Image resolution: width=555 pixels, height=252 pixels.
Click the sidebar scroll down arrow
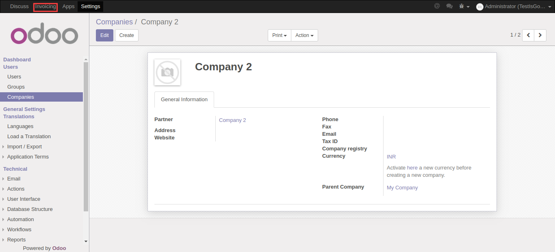[x=86, y=241]
